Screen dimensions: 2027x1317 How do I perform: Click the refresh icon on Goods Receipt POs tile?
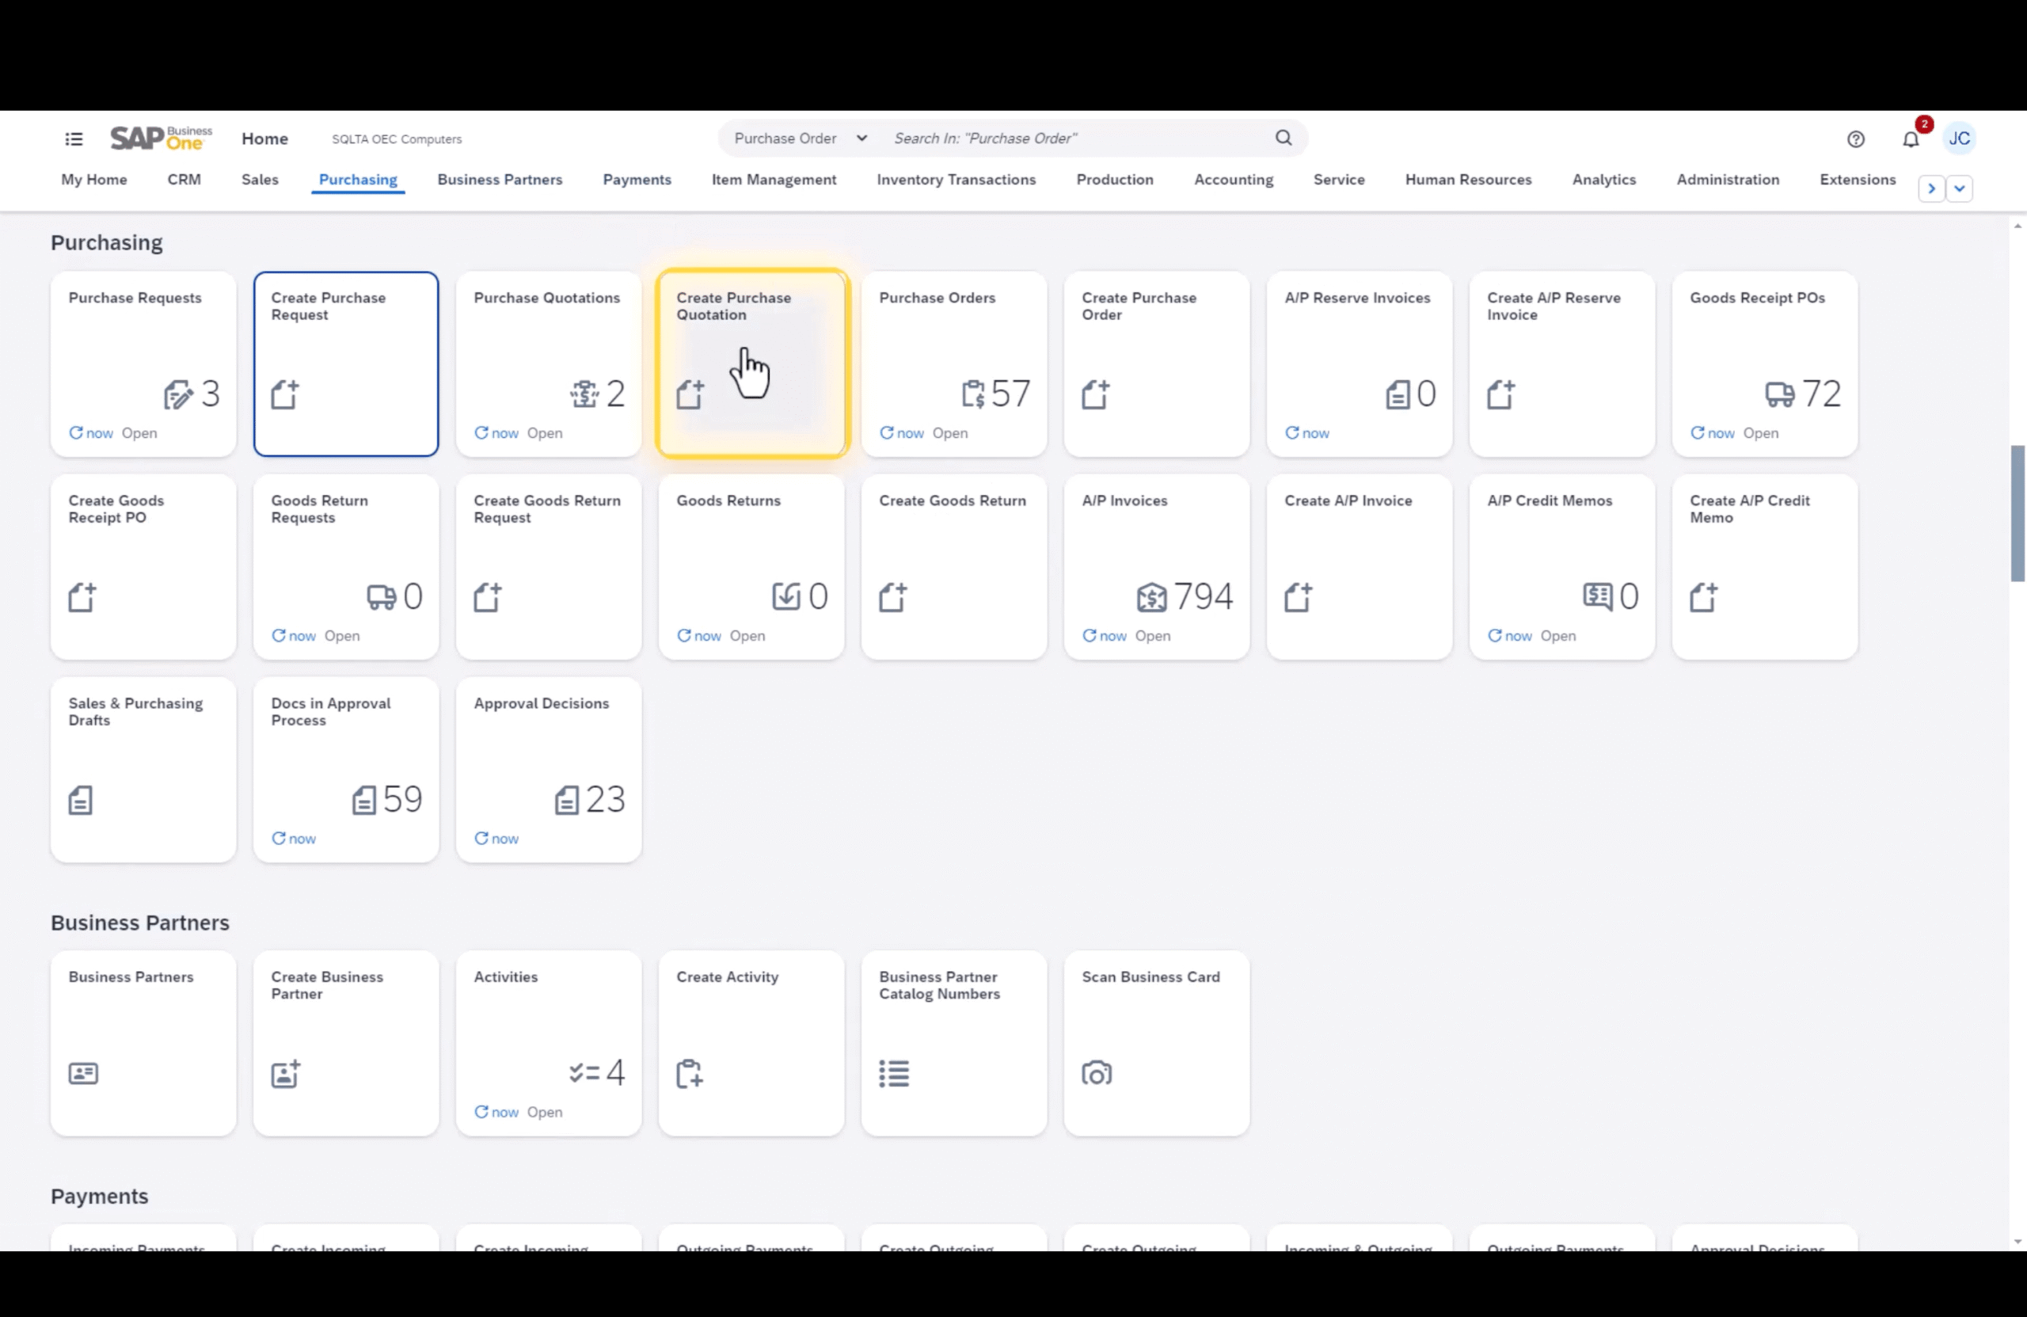click(x=1698, y=432)
